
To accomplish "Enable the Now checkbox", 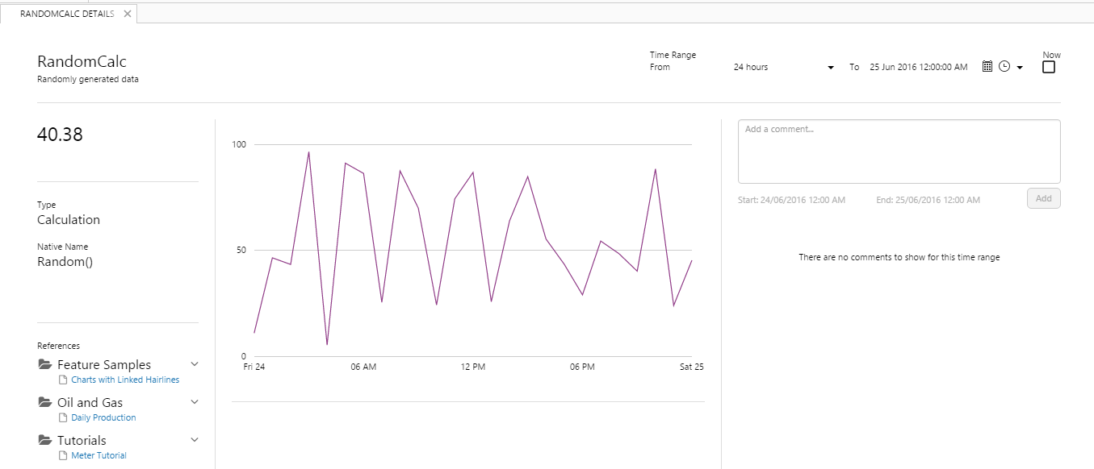I will click(x=1049, y=68).
